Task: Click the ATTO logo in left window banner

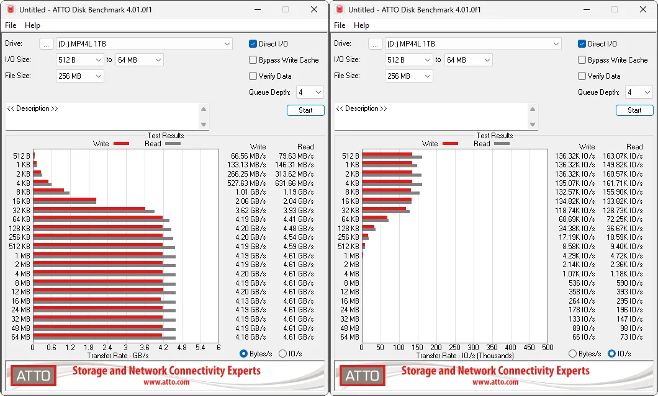Action: tap(34, 376)
